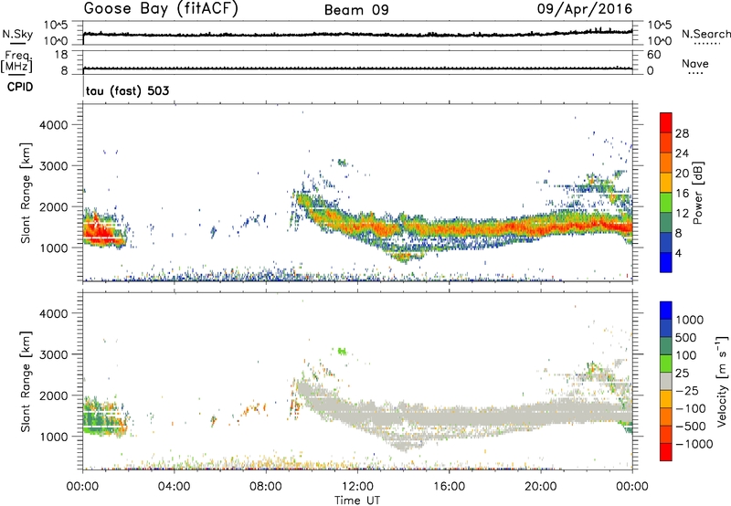This screenshot has height=506, width=731.
Task: Pick the gray ground-scatter velocity swatch
Action: coord(666,381)
